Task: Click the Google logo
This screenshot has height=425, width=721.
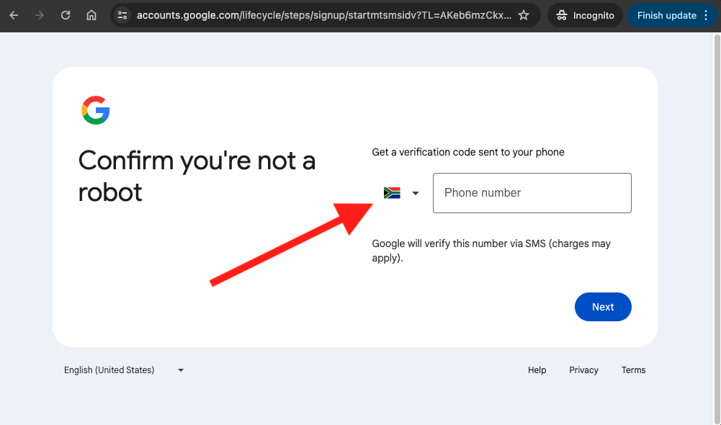Action: [96, 110]
